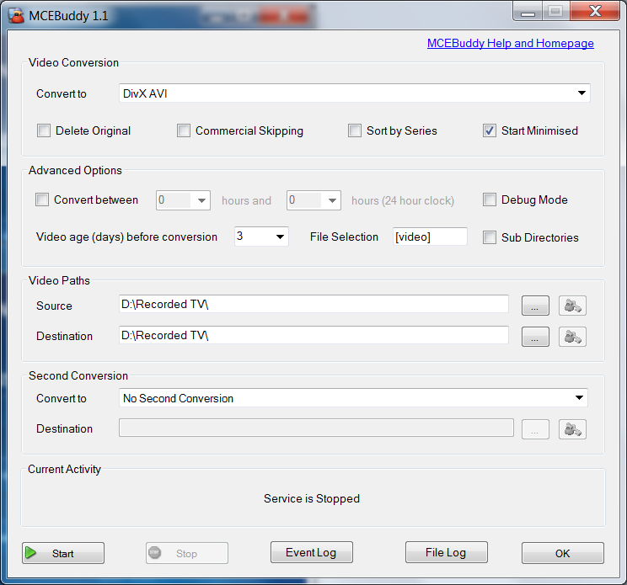This screenshot has height=585, width=627.
Task: Click the disabled Second Conversion browse ellipsis button
Action: click(535, 429)
